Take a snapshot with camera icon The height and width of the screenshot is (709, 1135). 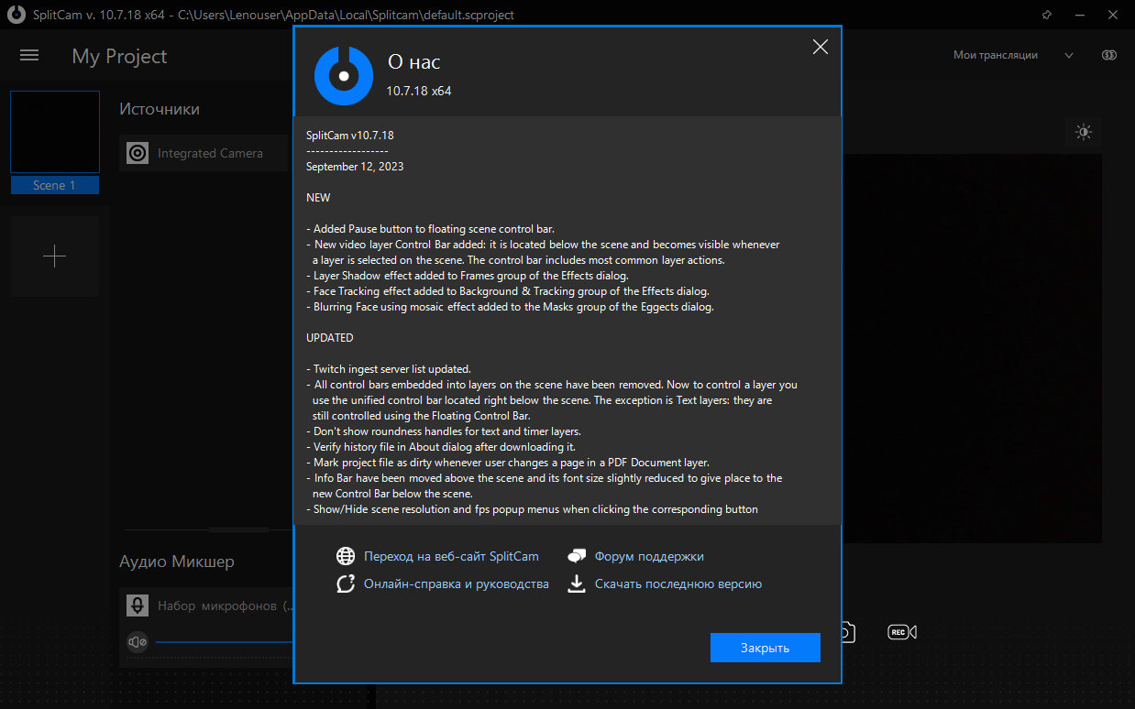(847, 632)
